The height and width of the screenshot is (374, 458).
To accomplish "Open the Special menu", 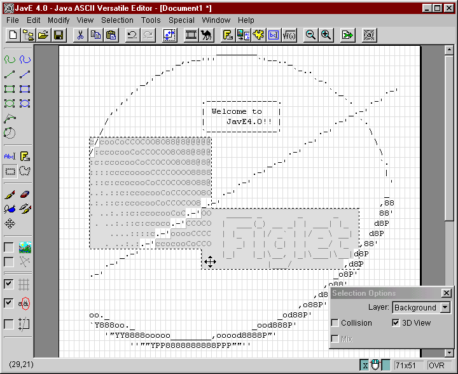I will point(181,20).
